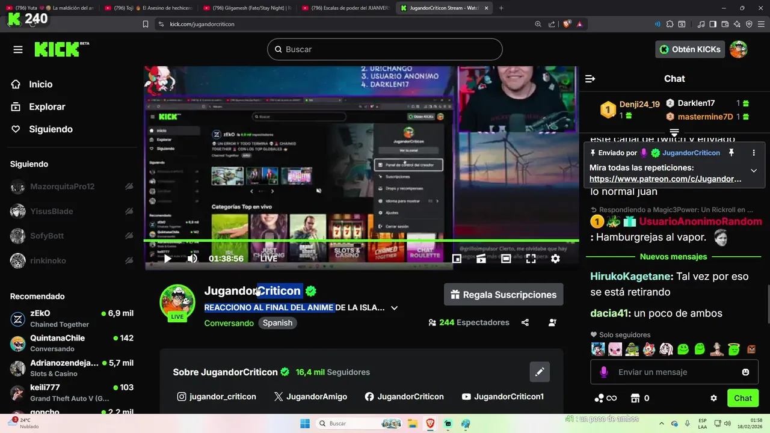Screen dimensions: 770x433
Task: Open recommended channel keili777
Action: [x=72, y=393]
